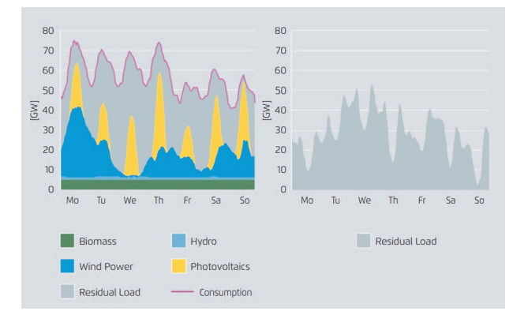Select 'Residual Load' label under the gray-only chart

pyautogui.click(x=406, y=242)
